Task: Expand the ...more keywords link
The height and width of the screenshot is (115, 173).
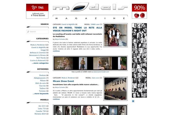Action: 41,93
